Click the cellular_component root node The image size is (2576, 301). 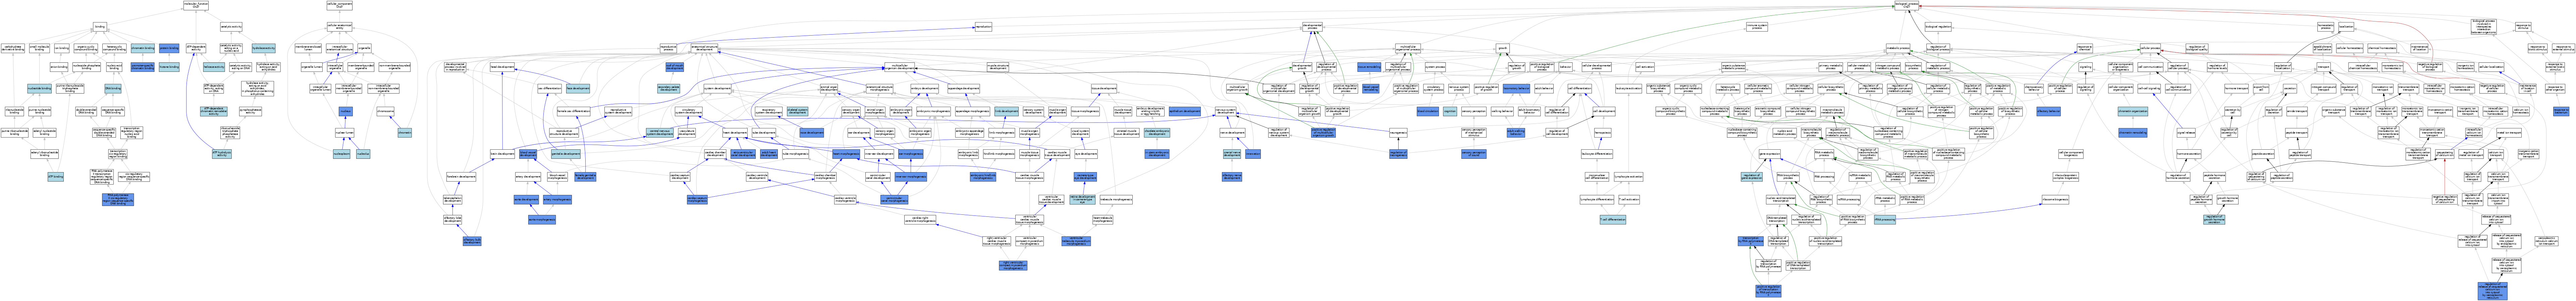click(x=339, y=5)
